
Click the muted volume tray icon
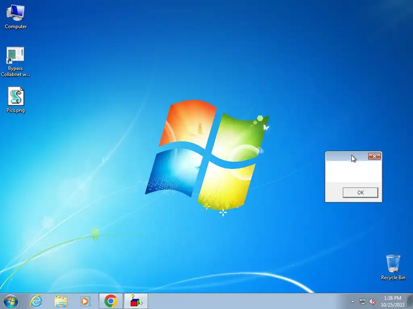coord(372,302)
